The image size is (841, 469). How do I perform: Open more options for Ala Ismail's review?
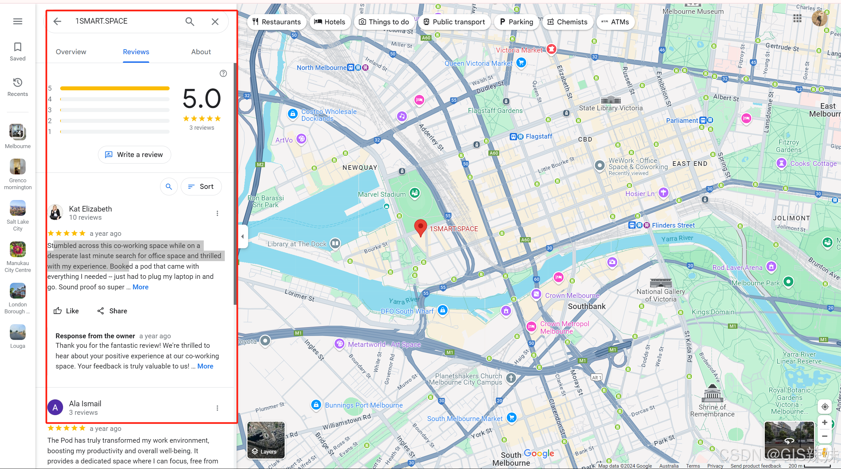pos(217,408)
